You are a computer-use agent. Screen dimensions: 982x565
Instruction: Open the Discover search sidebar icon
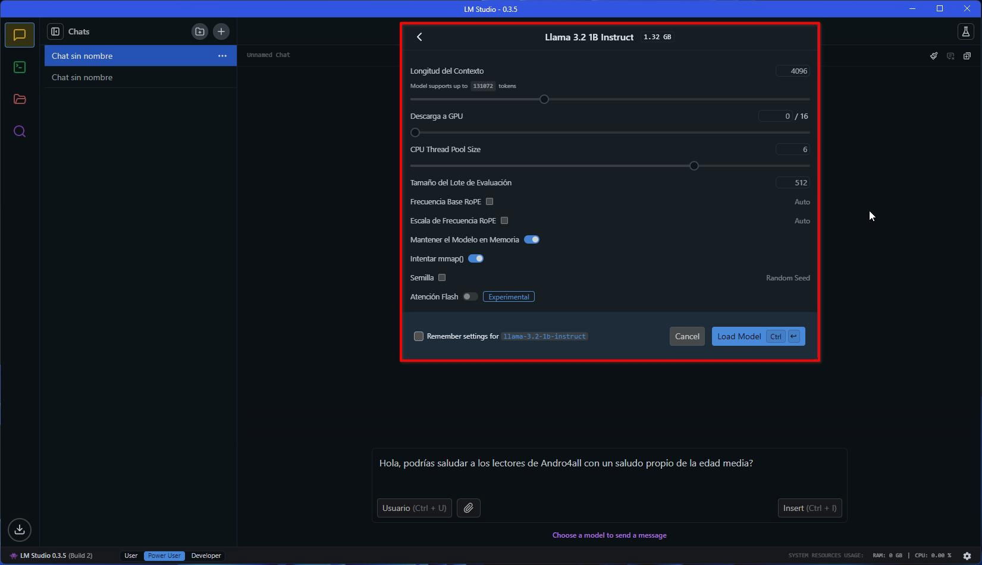[20, 131]
